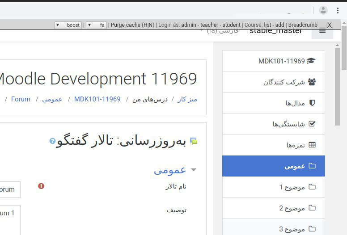Open the boost theme dropdown
Image resolution: width=347 pixels, height=235 pixels.
[x=68, y=25]
